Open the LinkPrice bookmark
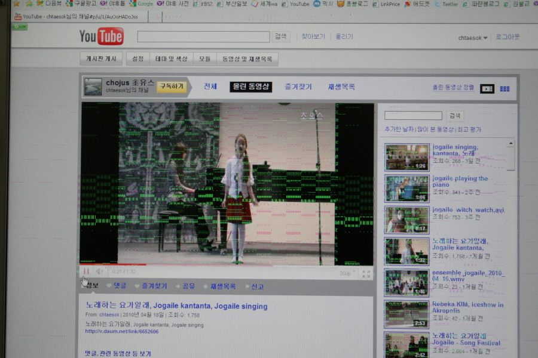 (x=386, y=4)
